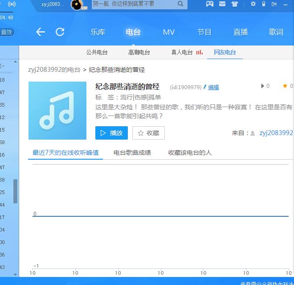Click the station id text (id:1909979)
This screenshot has height=285, width=294.
pyautogui.click(x=186, y=87)
